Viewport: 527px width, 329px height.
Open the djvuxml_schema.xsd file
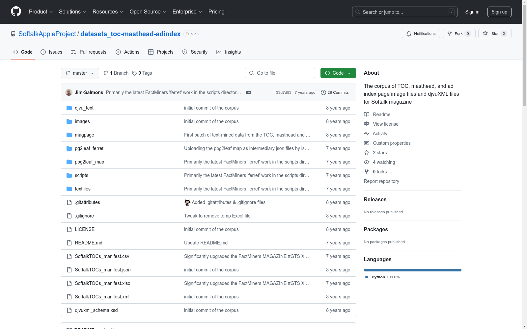tap(96, 310)
